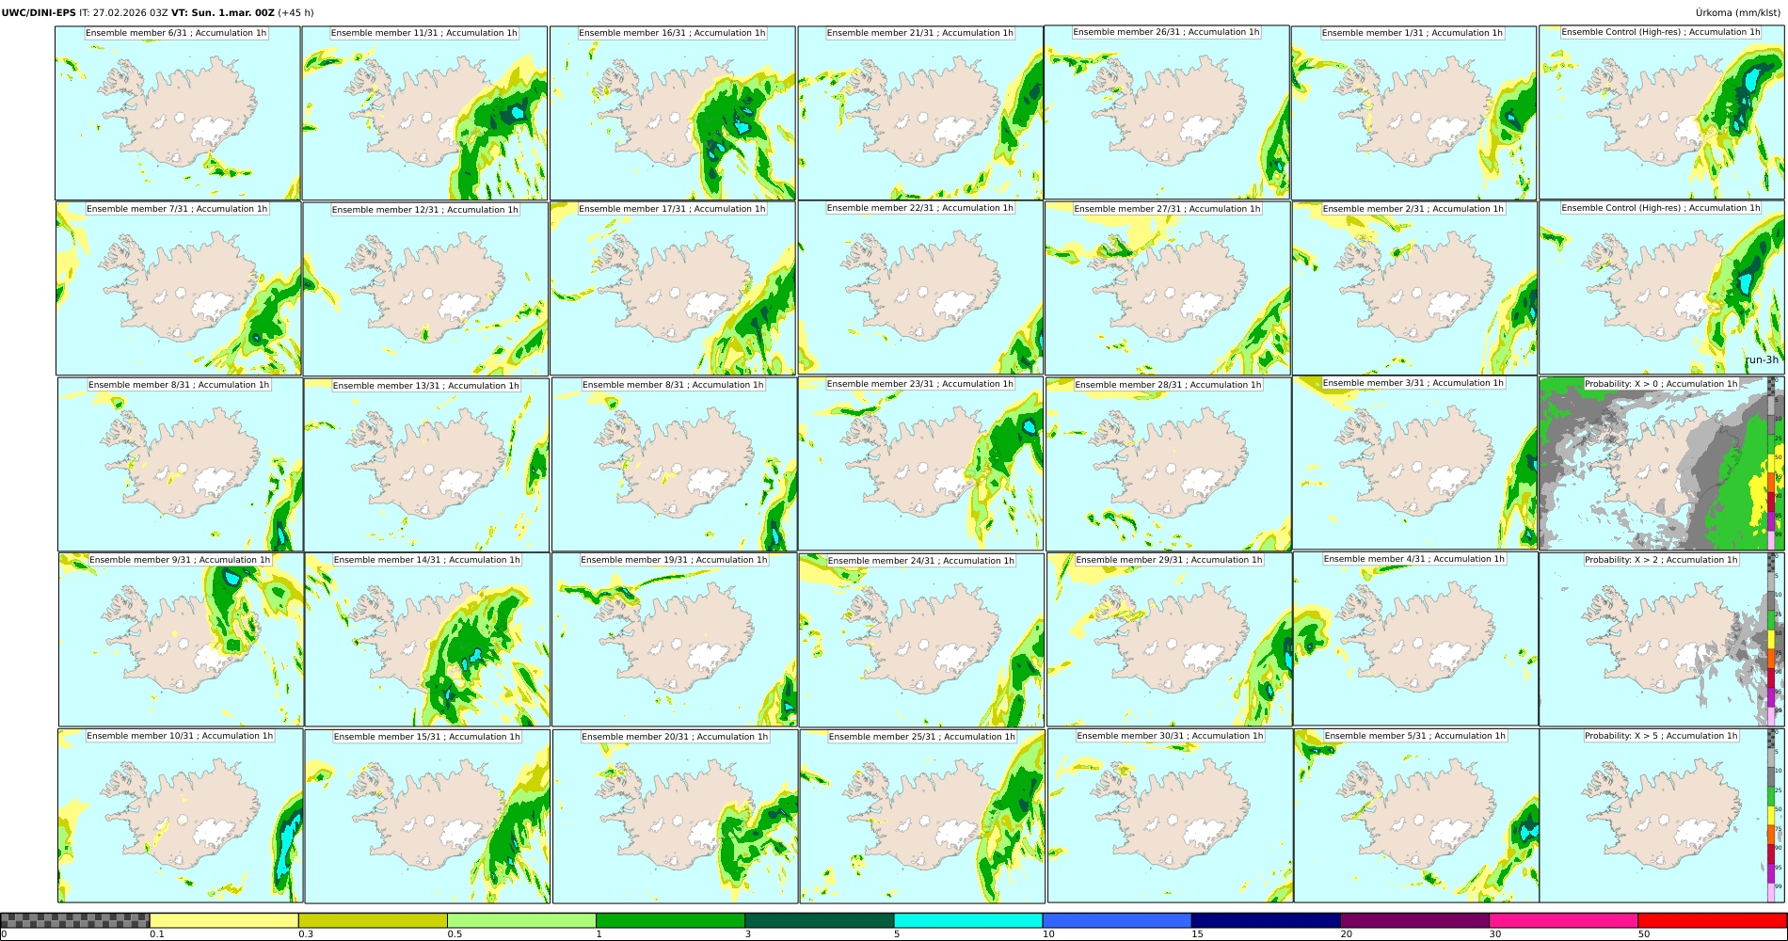Choose the Ensemble member 27/31 map

point(1168,288)
